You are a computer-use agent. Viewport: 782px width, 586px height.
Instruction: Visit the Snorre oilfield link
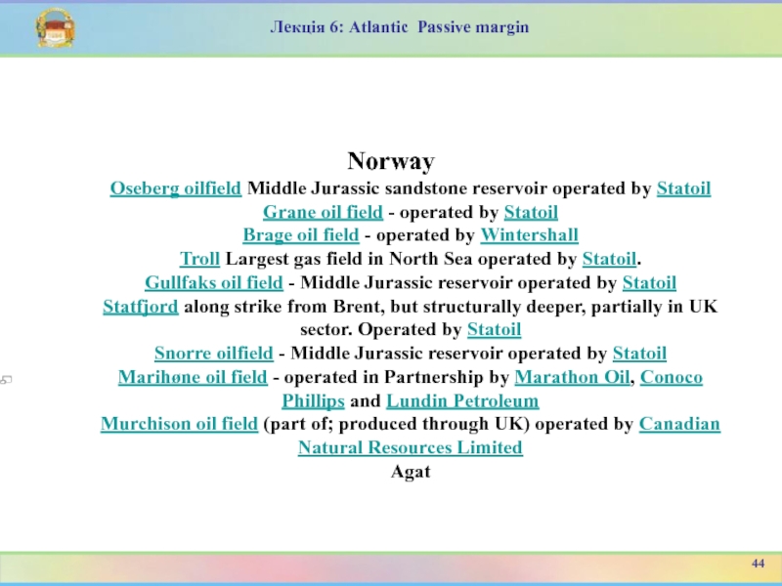[214, 354]
